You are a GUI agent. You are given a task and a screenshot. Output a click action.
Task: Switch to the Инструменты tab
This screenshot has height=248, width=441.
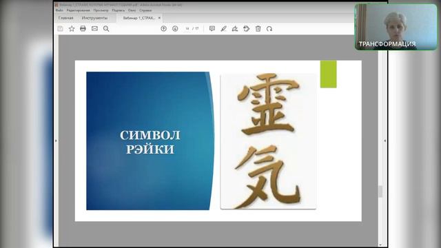(94, 18)
